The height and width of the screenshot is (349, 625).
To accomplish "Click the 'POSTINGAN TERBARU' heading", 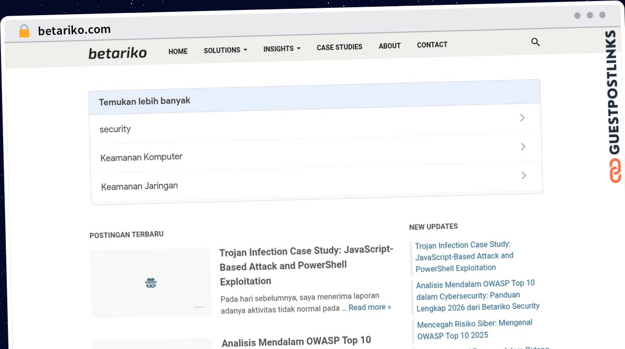I will tap(127, 235).
